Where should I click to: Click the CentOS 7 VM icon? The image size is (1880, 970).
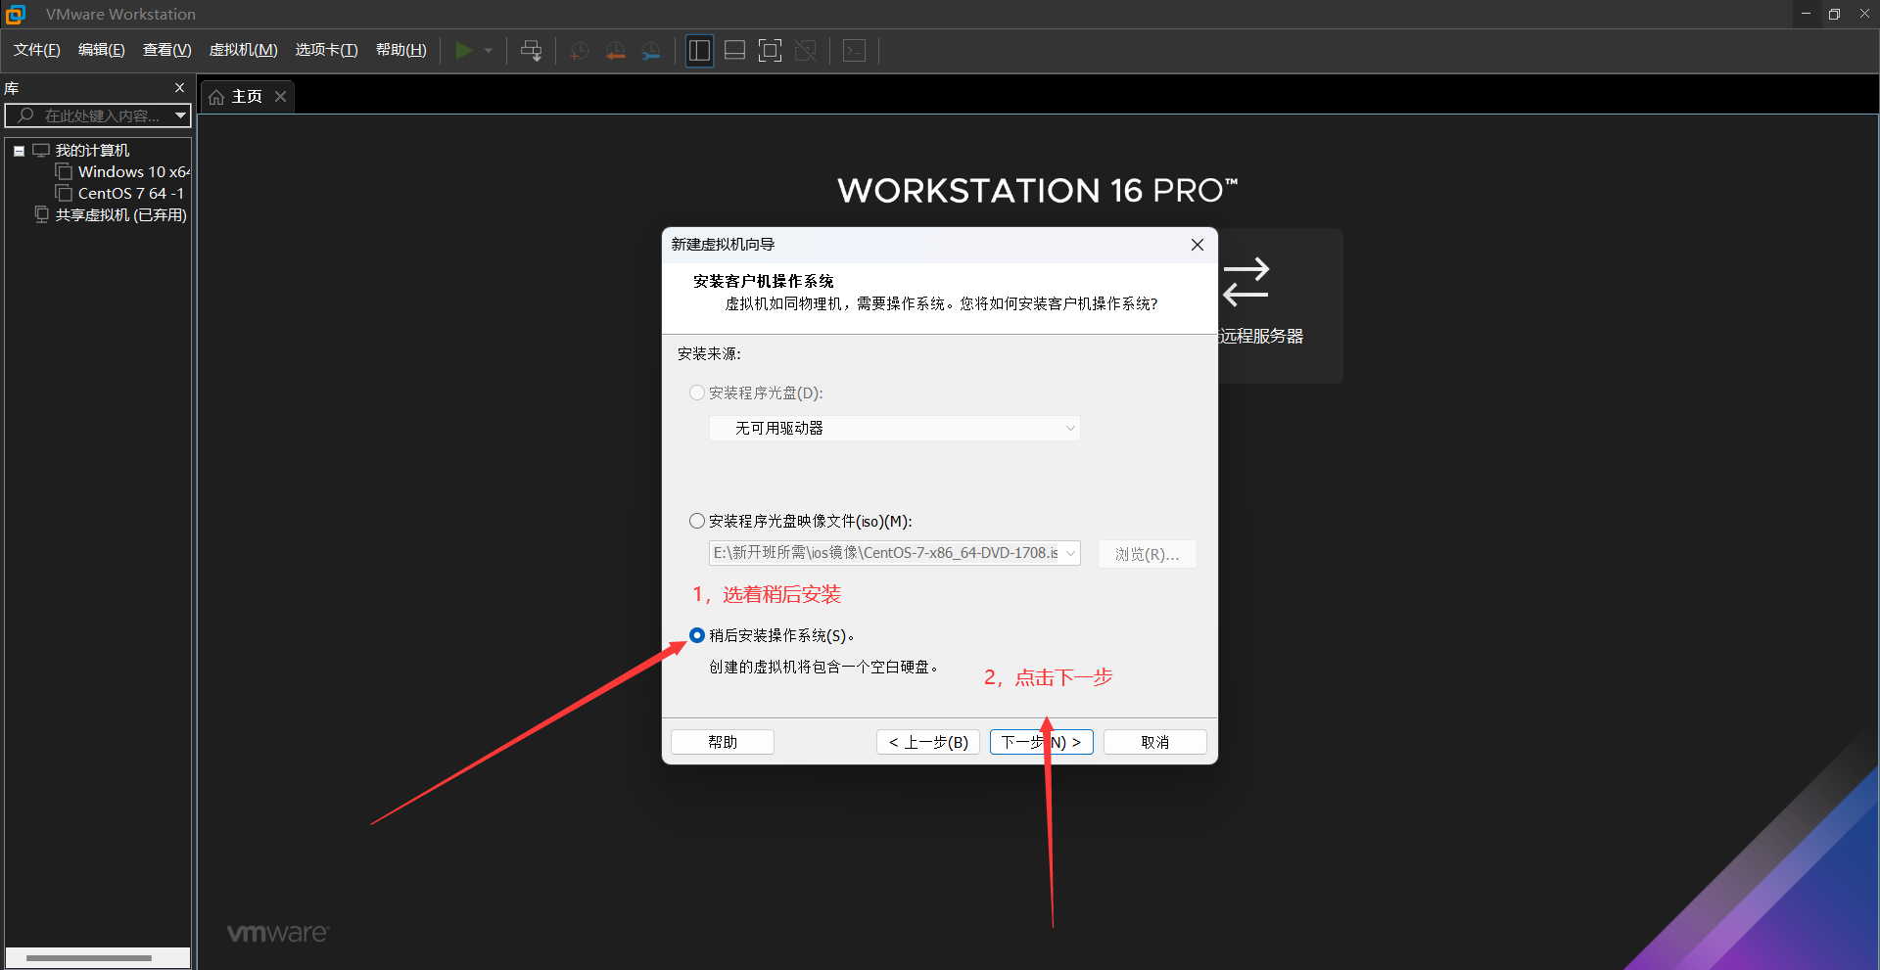pos(65,194)
